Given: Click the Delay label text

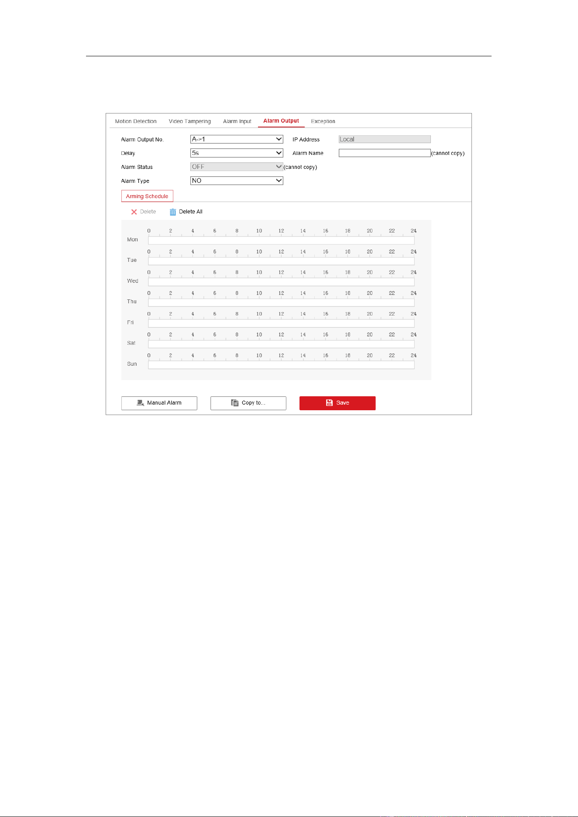Looking at the screenshot, I should point(128,153).
